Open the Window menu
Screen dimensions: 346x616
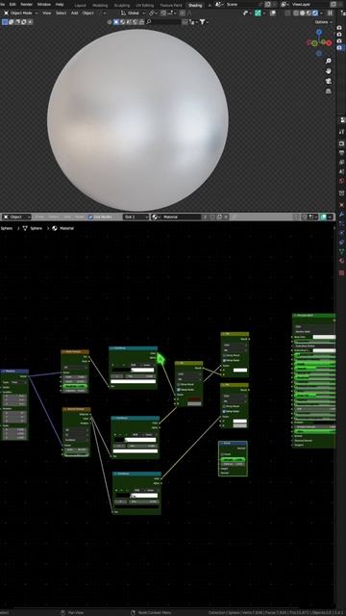pos(44,4)
